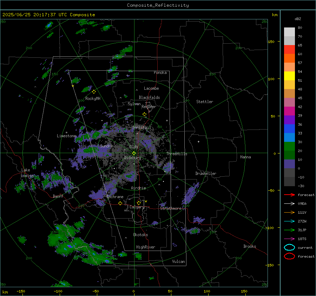Viewport: 316px width, 296px height.
Task: Click the magenta swatch in dBZ scale
Action: [289, 111]
